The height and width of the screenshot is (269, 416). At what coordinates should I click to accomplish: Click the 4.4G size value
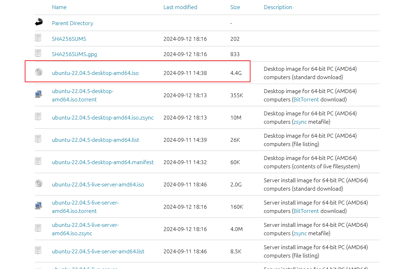[236, 73]
